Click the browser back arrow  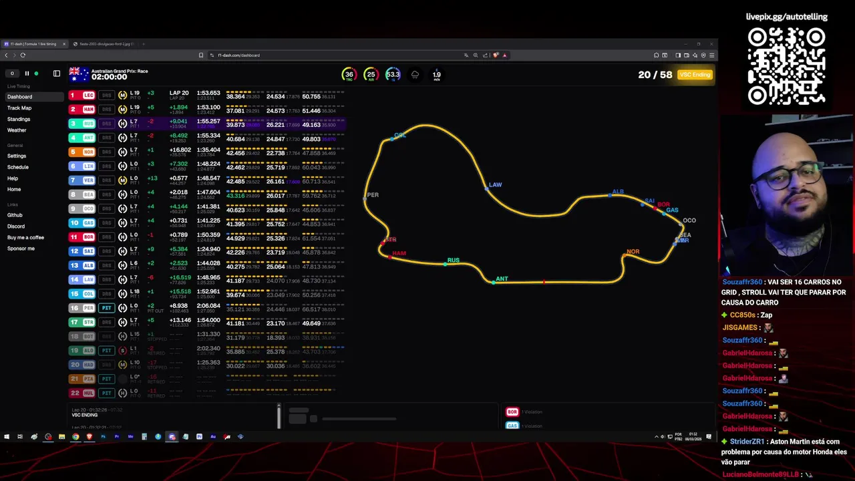click(x=7, y=55)
